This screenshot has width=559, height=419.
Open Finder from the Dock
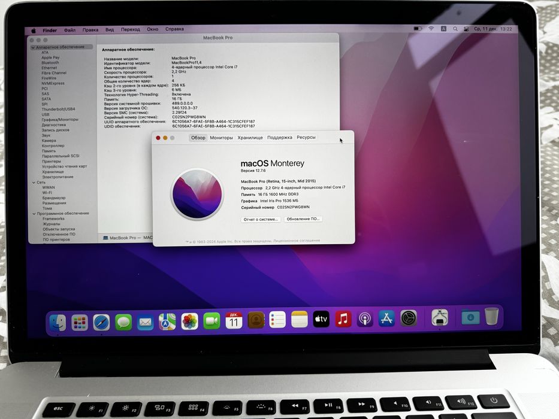pos(58,323)
